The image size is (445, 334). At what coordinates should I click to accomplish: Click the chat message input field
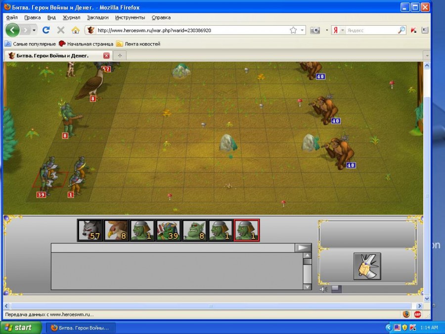point(173,248)
